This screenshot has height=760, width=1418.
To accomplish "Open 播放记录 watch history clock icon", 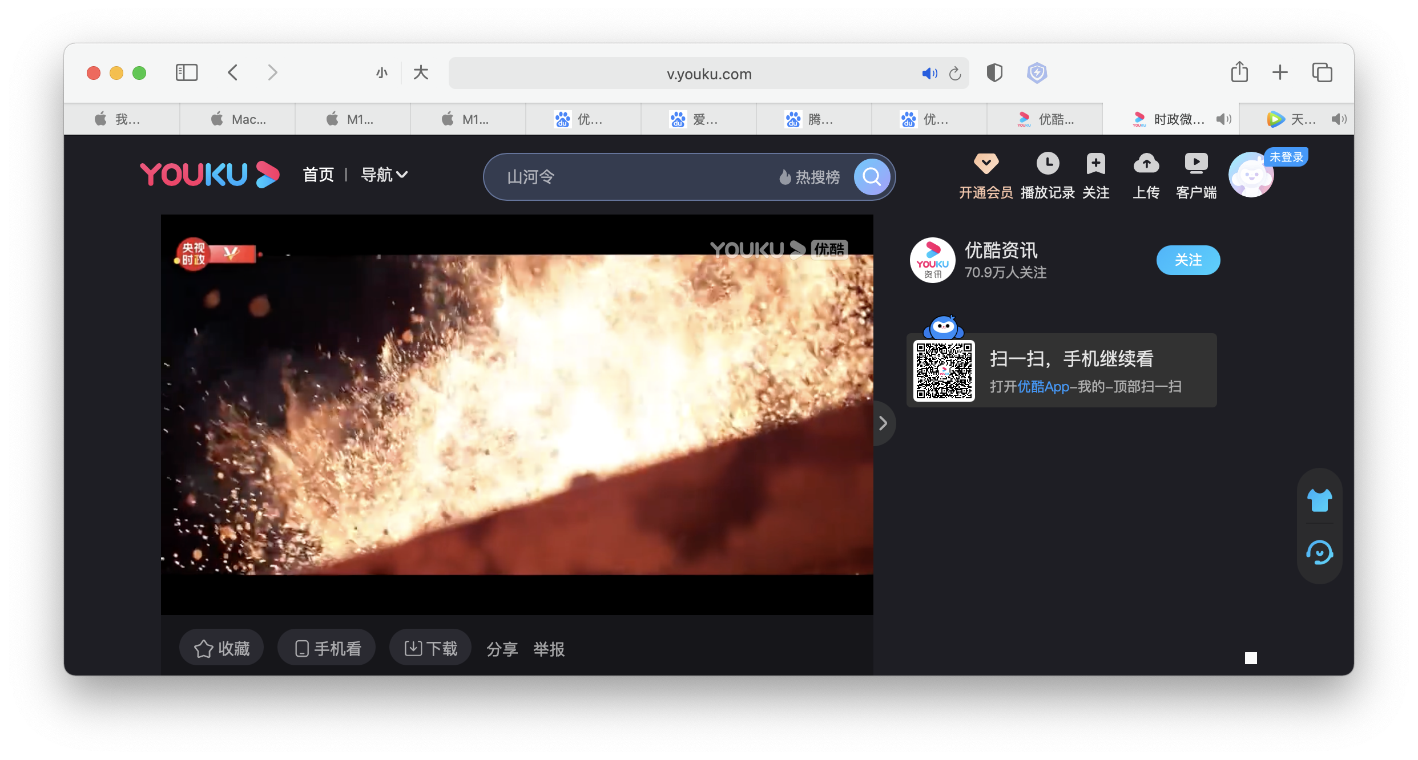I will [1048, 164].
